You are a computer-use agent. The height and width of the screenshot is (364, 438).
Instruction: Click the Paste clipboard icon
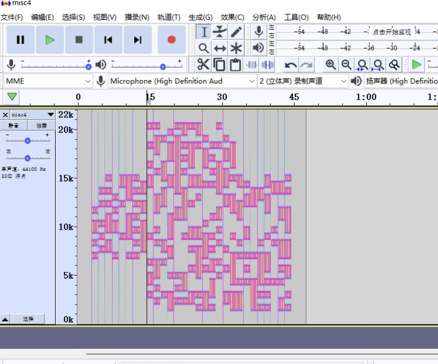coord(235,65)
